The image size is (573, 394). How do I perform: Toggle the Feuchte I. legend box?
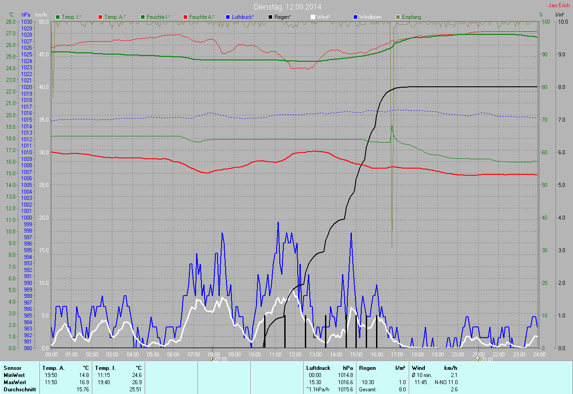143,17
